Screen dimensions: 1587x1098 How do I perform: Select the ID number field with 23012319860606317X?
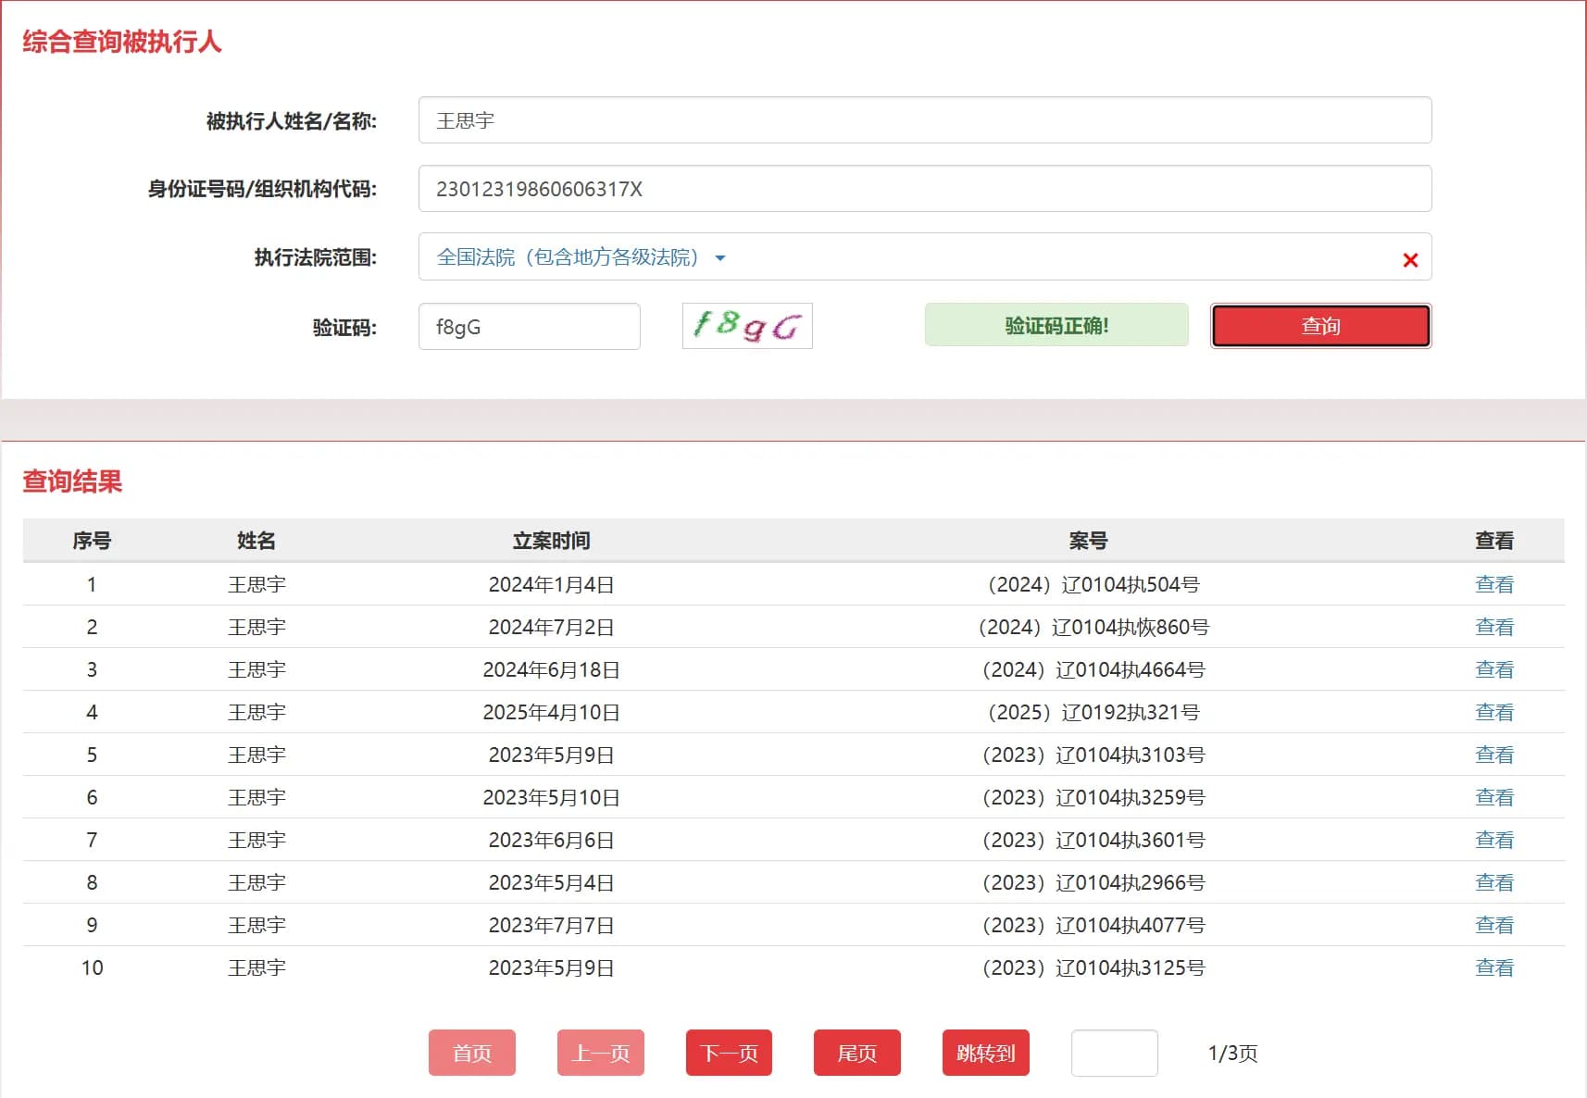pyautogui.click(x=924, y=188)
